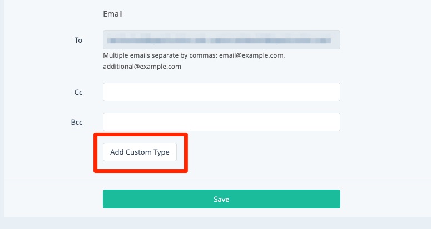Click the blank area right of the Email heading
The width and height of the screenshot is (431, 229).
point(250,14)
